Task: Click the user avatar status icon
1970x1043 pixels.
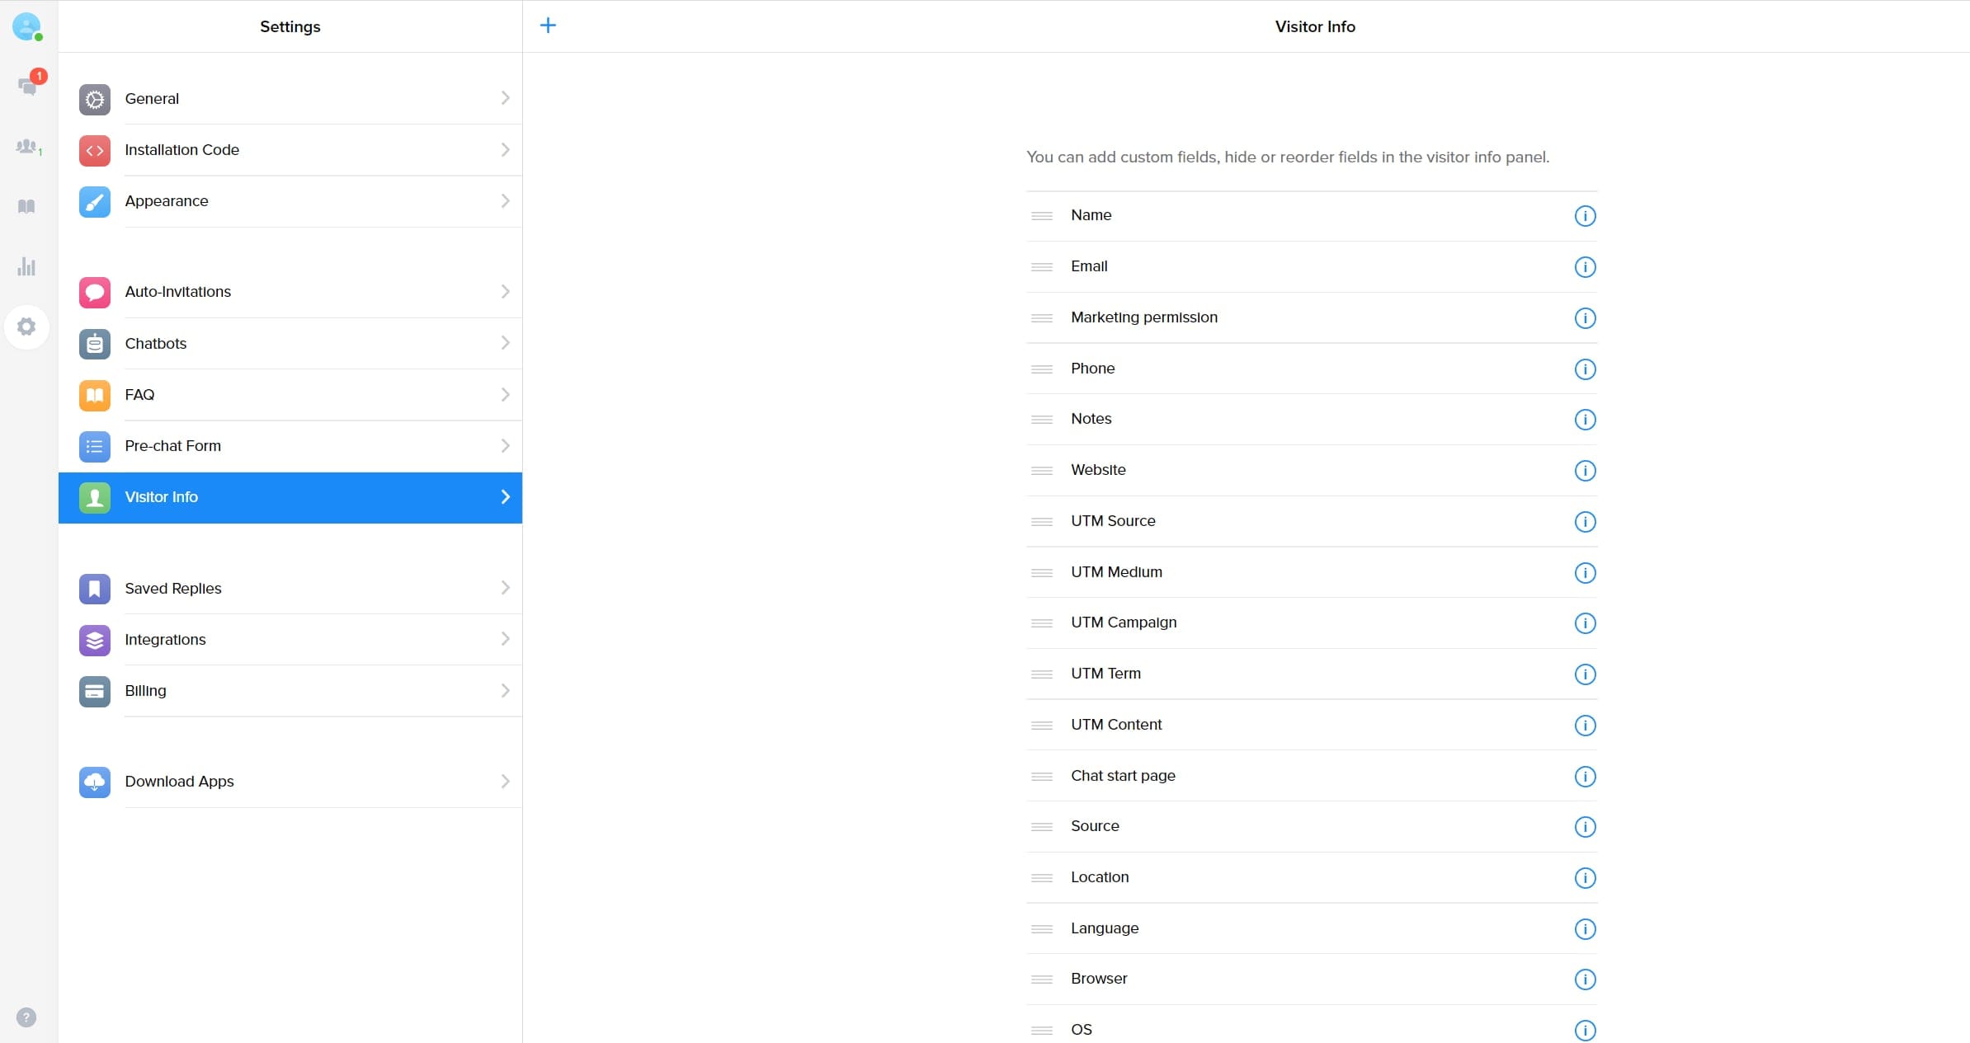Action: (26, 26)
